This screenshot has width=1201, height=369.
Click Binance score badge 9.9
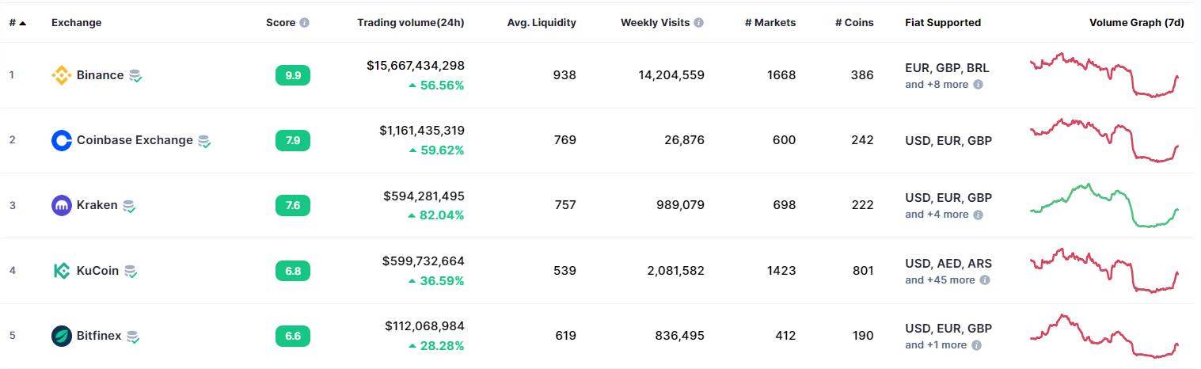[293, 75]
